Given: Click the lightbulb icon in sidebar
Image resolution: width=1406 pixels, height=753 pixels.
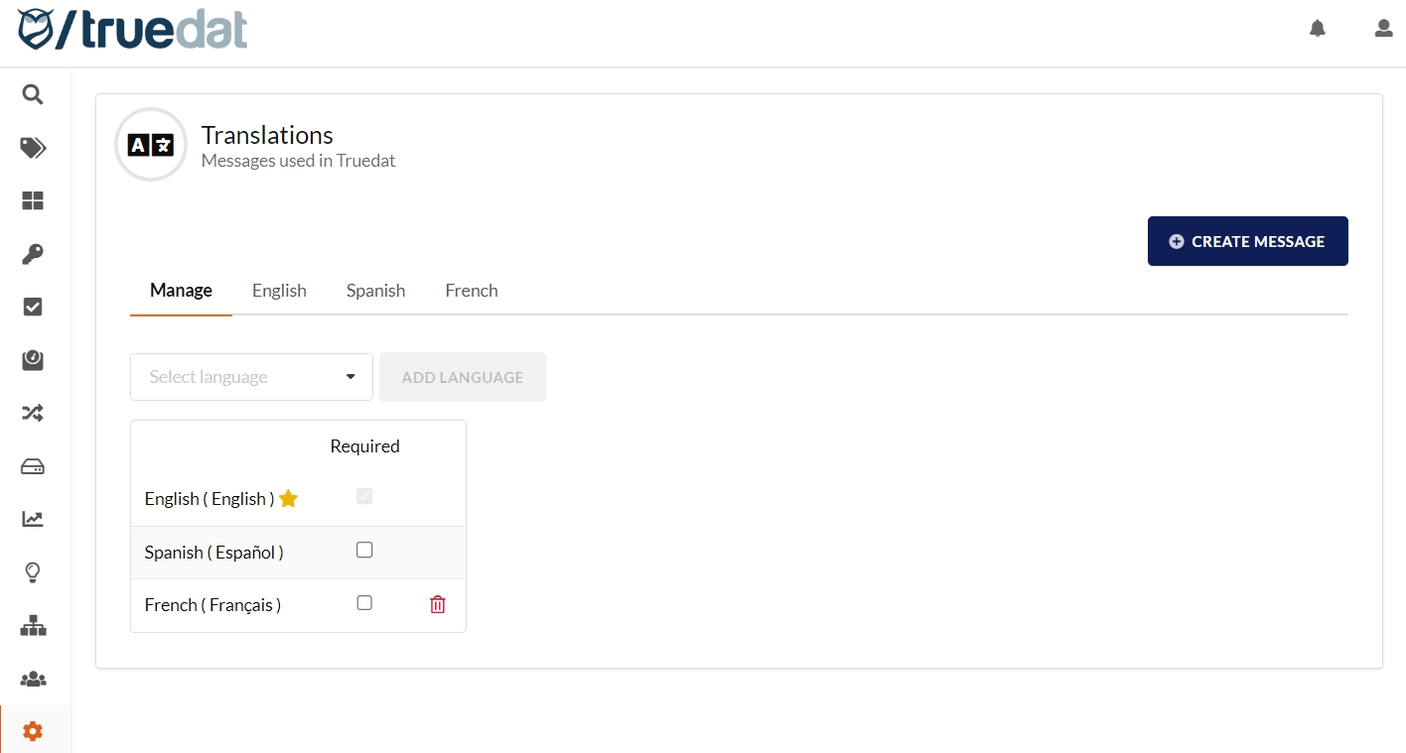Looking at the screenshot, I should pyautogui.click(x=33, y=572).
